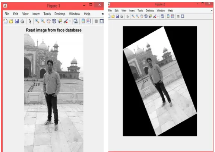Open the Insert menu in Figure 1
The width and height of the screenshot is (215, 152).
click(x=36, y=14)
